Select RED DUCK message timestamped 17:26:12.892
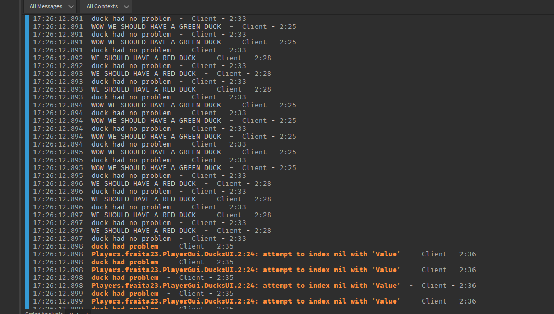The height and width of the screenshot is (314, 554). click(144, 58)
